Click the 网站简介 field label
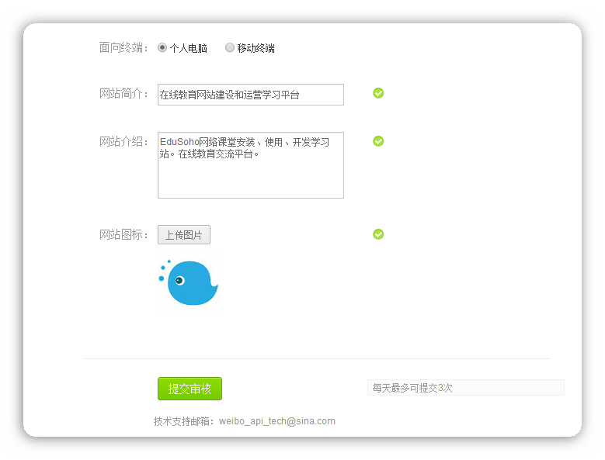Screen dimensions: 605x460 coord(123,94)
